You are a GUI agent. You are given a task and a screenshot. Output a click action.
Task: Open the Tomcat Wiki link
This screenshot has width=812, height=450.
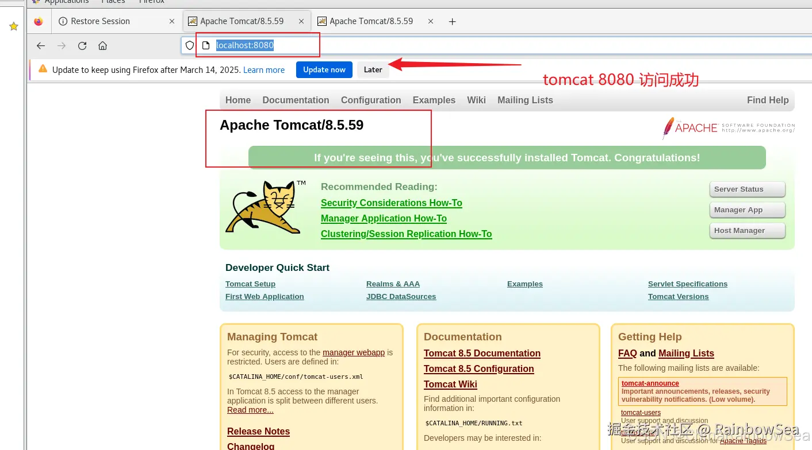[x=450, y=385]
